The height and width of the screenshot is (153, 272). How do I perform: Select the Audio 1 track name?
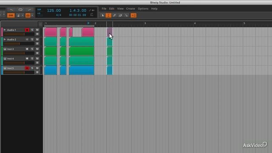tap(11, 30)
